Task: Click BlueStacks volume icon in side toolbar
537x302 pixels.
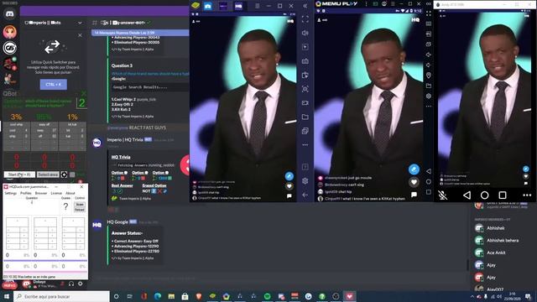Action: [305, 33]
